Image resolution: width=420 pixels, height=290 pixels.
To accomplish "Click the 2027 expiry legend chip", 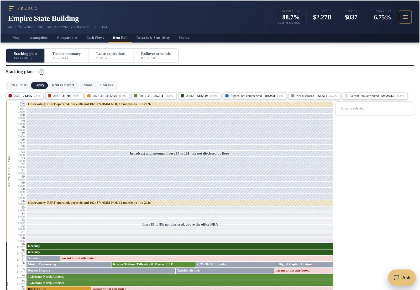I will [64, 96].
